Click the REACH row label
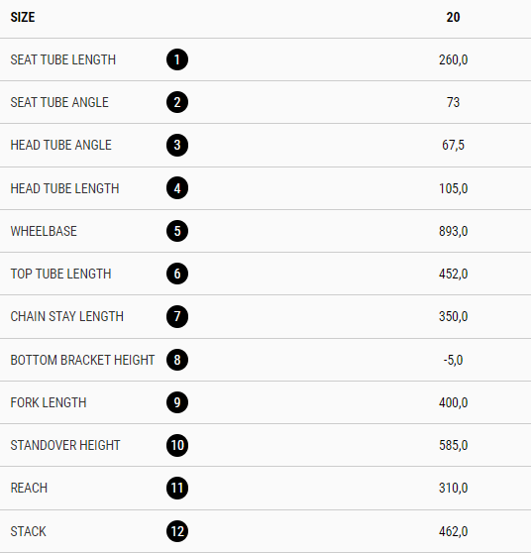The image size is (531, 553). click(x=29, y=488)
